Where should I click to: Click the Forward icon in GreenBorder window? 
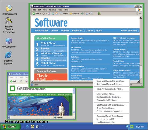tap(21, 81)
